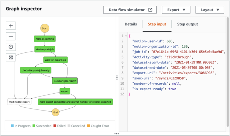
Task: Select the wait-for-export-job state
Action: pos(55,60)
